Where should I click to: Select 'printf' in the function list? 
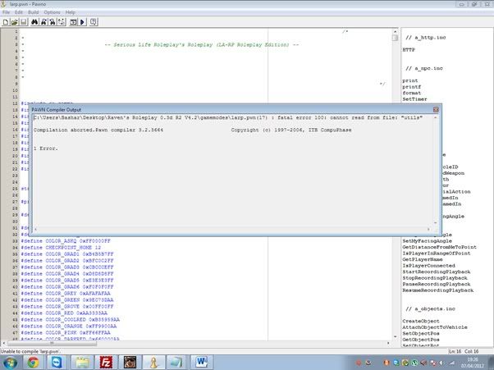point(412,87)
